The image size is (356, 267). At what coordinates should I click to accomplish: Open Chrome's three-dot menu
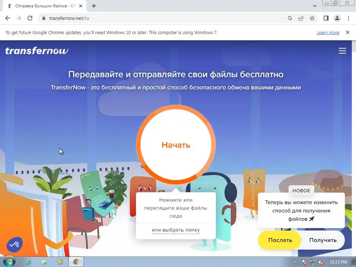348,18
